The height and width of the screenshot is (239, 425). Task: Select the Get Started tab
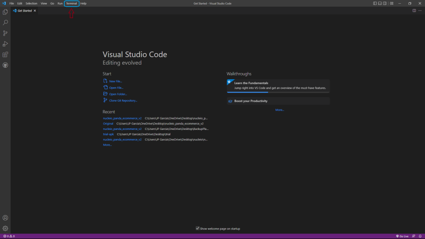coord(24,10)
